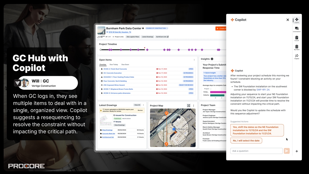309x174 pixels.
Task: Open the Site Logistic Plans link
Action: 133,37
